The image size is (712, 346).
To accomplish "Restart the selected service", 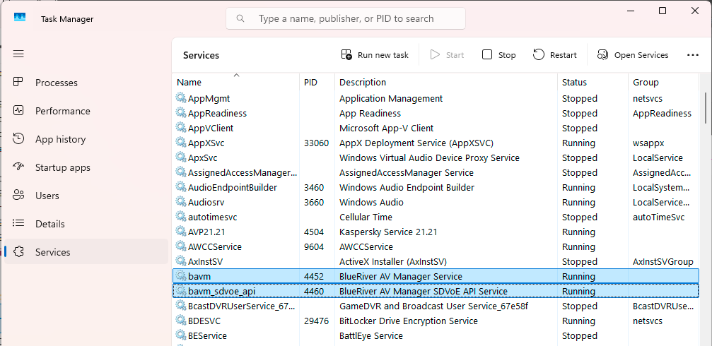I will (555, 55).
